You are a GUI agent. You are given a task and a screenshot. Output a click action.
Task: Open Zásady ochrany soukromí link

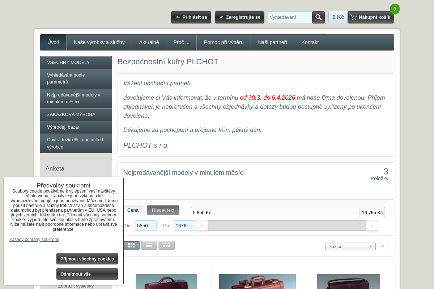pos(34,240)
